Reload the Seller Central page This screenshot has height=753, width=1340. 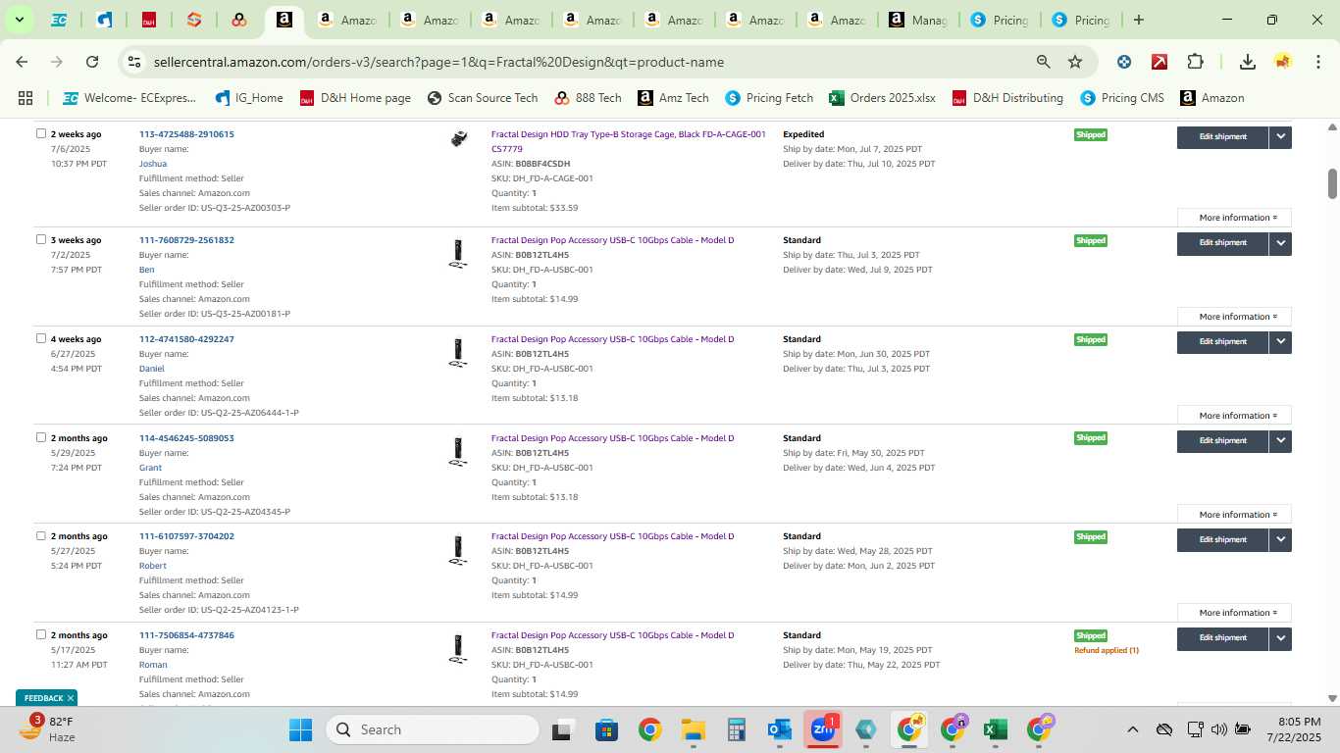[x=92, y=62]
